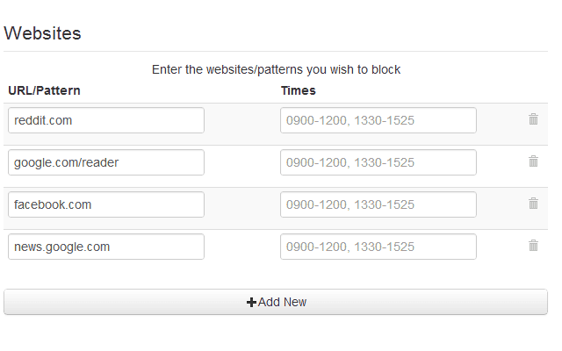Image resolution: width=562 pixels, height=351 pixels.
Task: Click the Websites section heading
Action: [x=42, y=33]
